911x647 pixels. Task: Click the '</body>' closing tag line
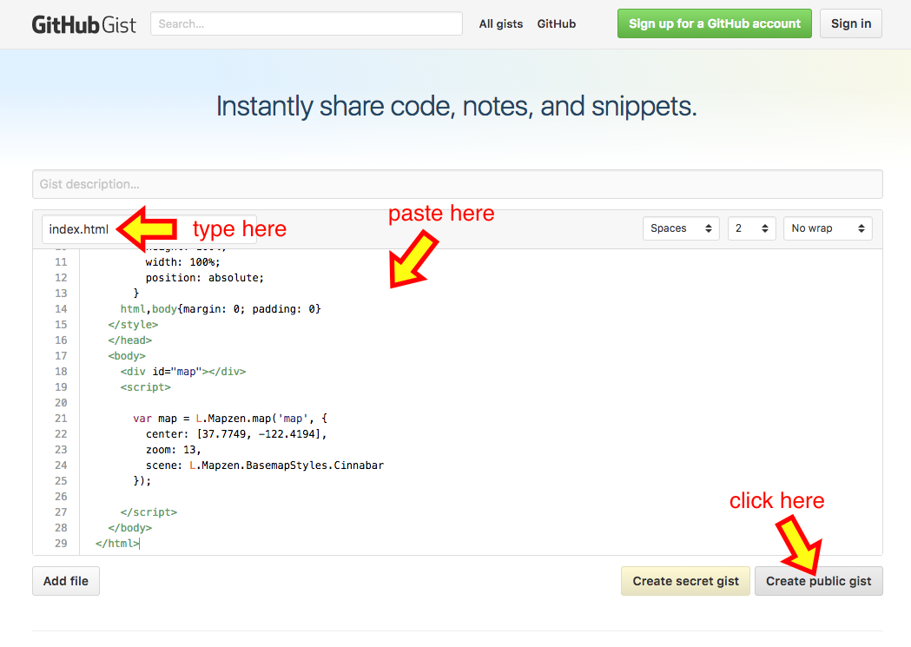click(x=129, y=528)
